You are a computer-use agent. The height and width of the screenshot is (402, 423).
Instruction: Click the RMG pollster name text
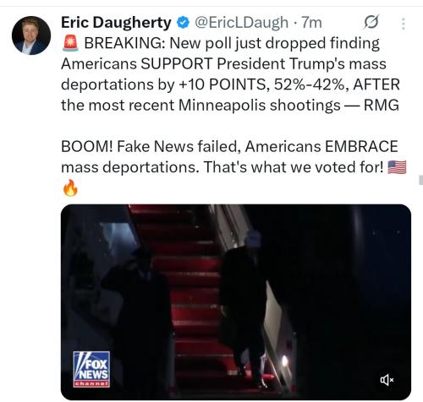coord(382,106)
